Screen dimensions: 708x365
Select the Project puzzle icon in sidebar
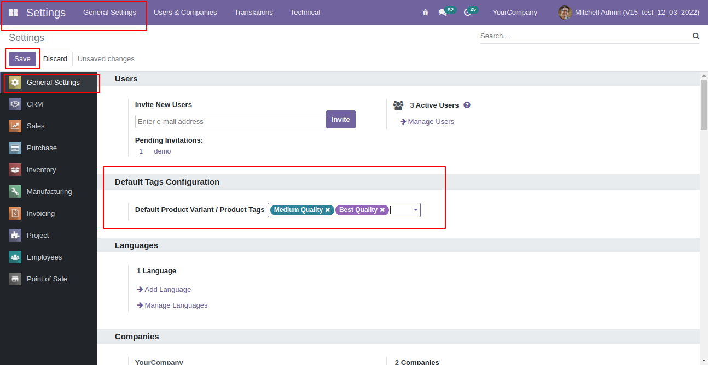[x=15, y=236]
